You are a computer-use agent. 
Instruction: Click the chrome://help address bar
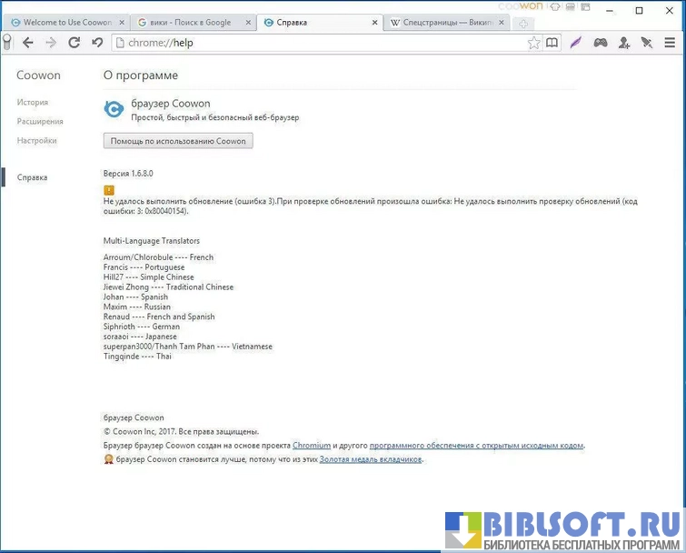[318, 43]
